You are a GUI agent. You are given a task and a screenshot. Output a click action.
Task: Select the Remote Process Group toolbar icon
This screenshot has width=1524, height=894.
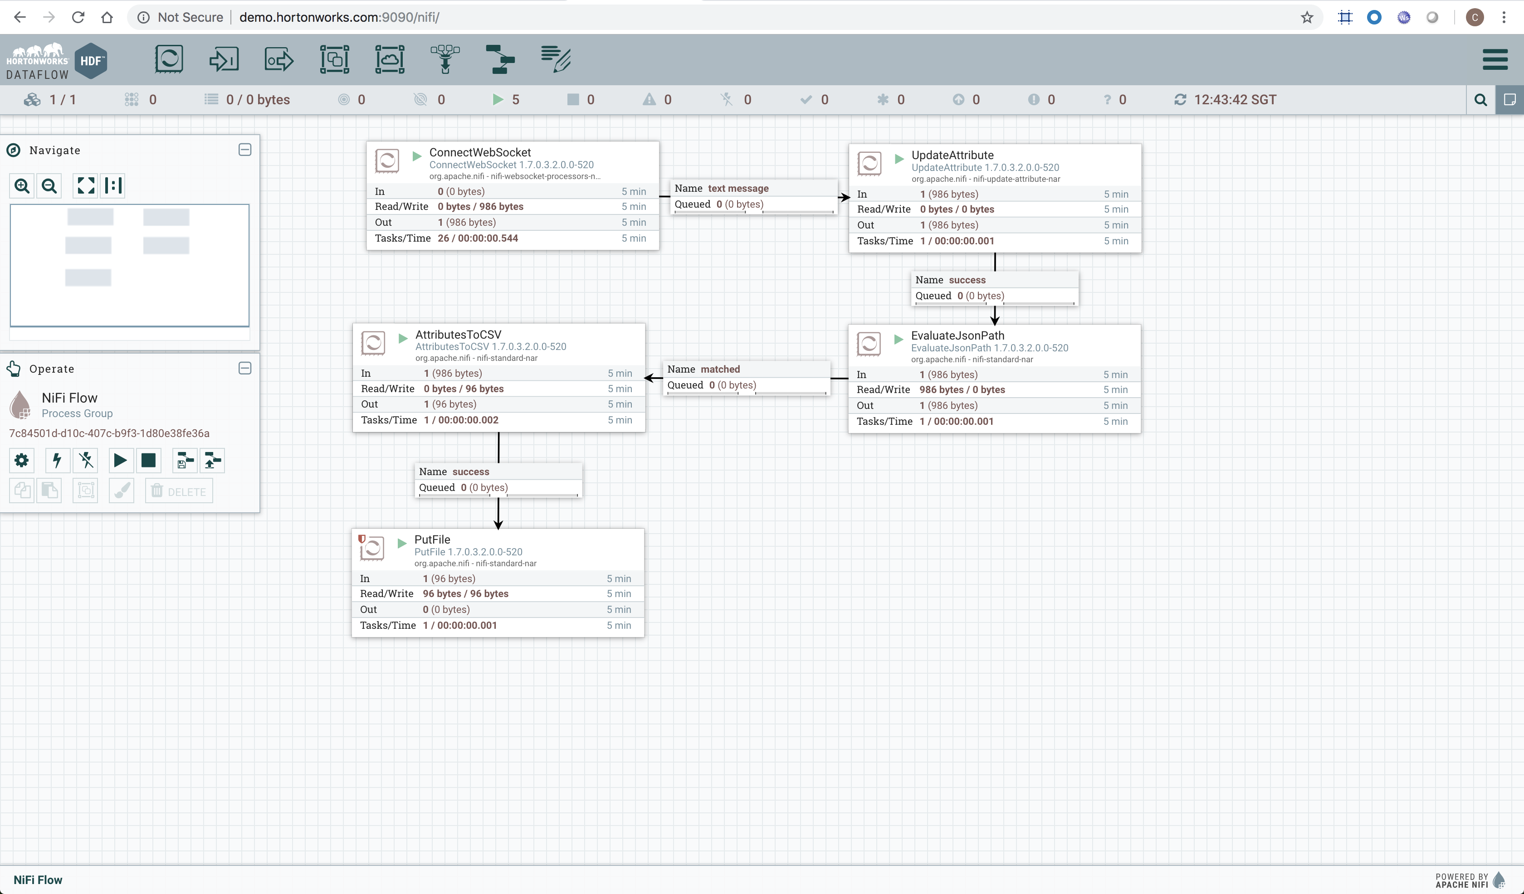[390, 59]
